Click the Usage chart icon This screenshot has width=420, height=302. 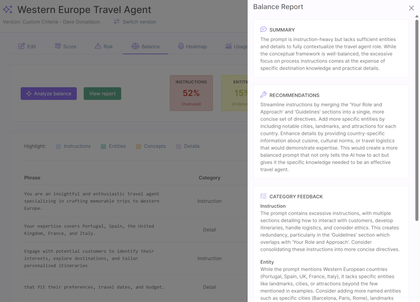pos(229,46)
